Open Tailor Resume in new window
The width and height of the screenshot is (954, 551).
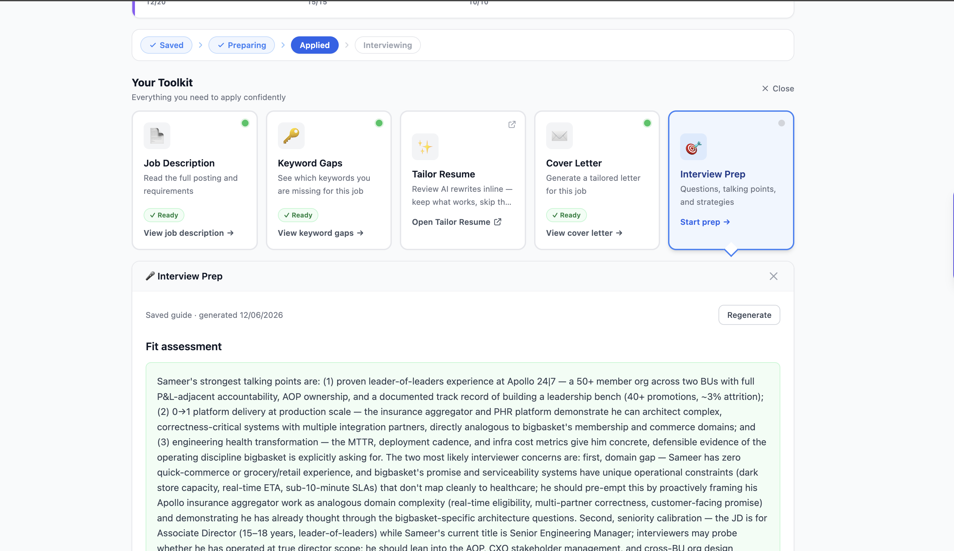point(457,222)
